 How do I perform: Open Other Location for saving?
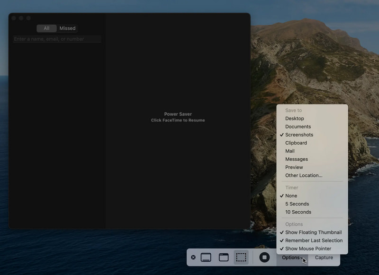tap(304, 175)
